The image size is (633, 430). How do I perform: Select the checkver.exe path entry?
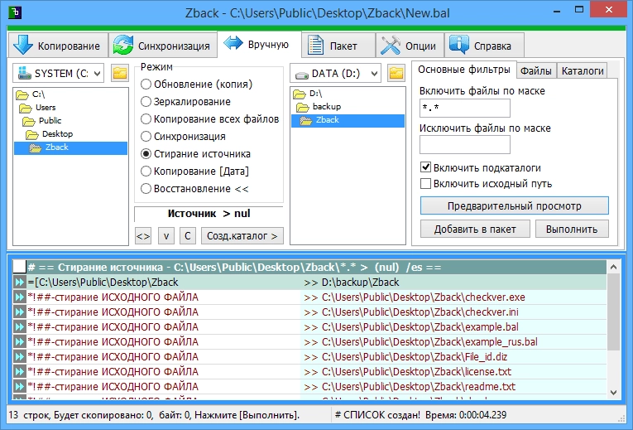(423, 297)
